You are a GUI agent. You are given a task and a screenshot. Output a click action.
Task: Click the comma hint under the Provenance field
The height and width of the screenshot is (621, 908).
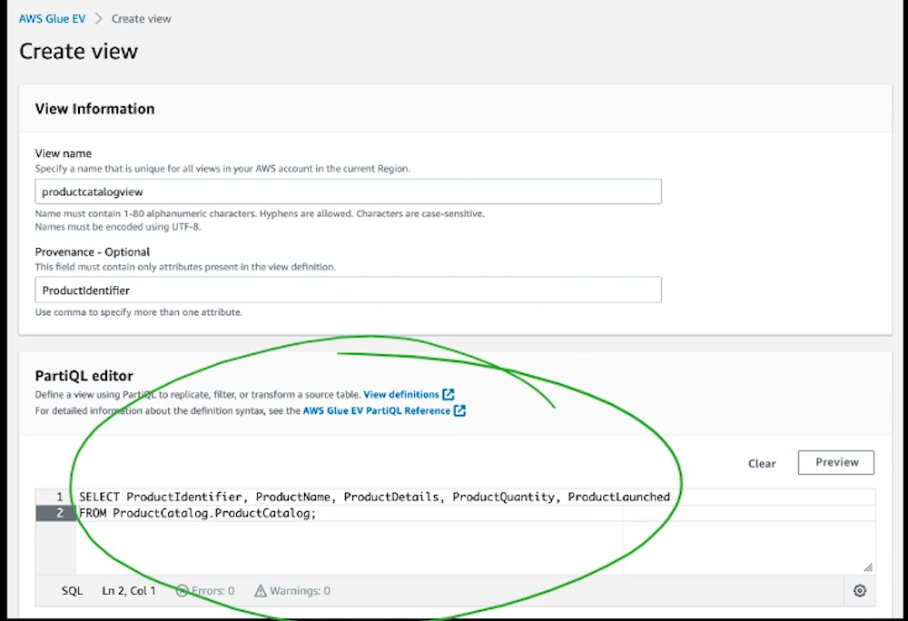coord(138,312)
